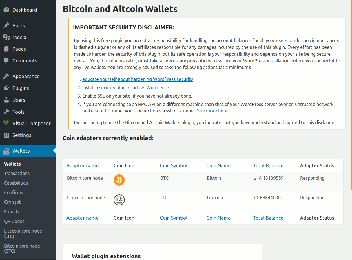Viewport: 352px width, 260px height.
Task: Click the Posts pushpin icon
Action: [x=6, y=25]
